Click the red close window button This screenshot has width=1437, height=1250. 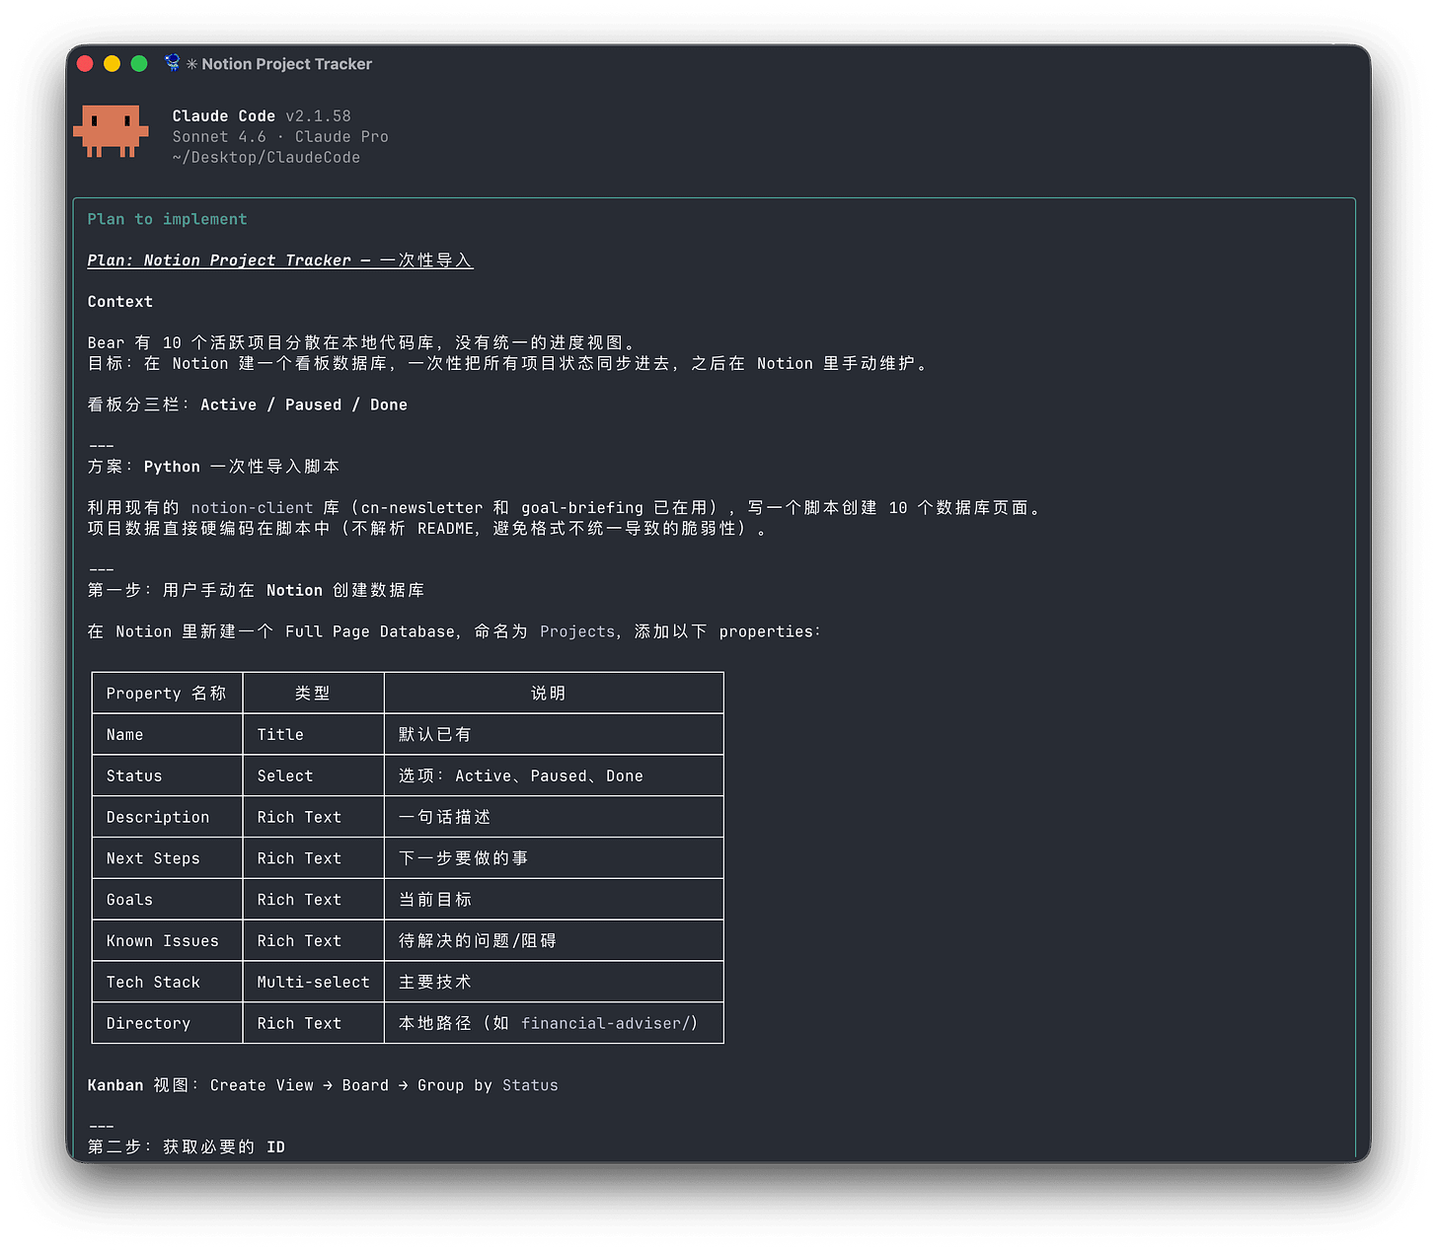pyautogui.click(x=85, y=64)
